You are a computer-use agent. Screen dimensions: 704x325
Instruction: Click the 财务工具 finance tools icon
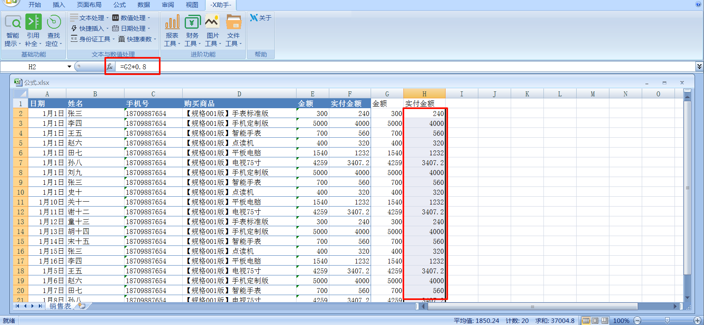pyautogui.click(x=192, y=22)
